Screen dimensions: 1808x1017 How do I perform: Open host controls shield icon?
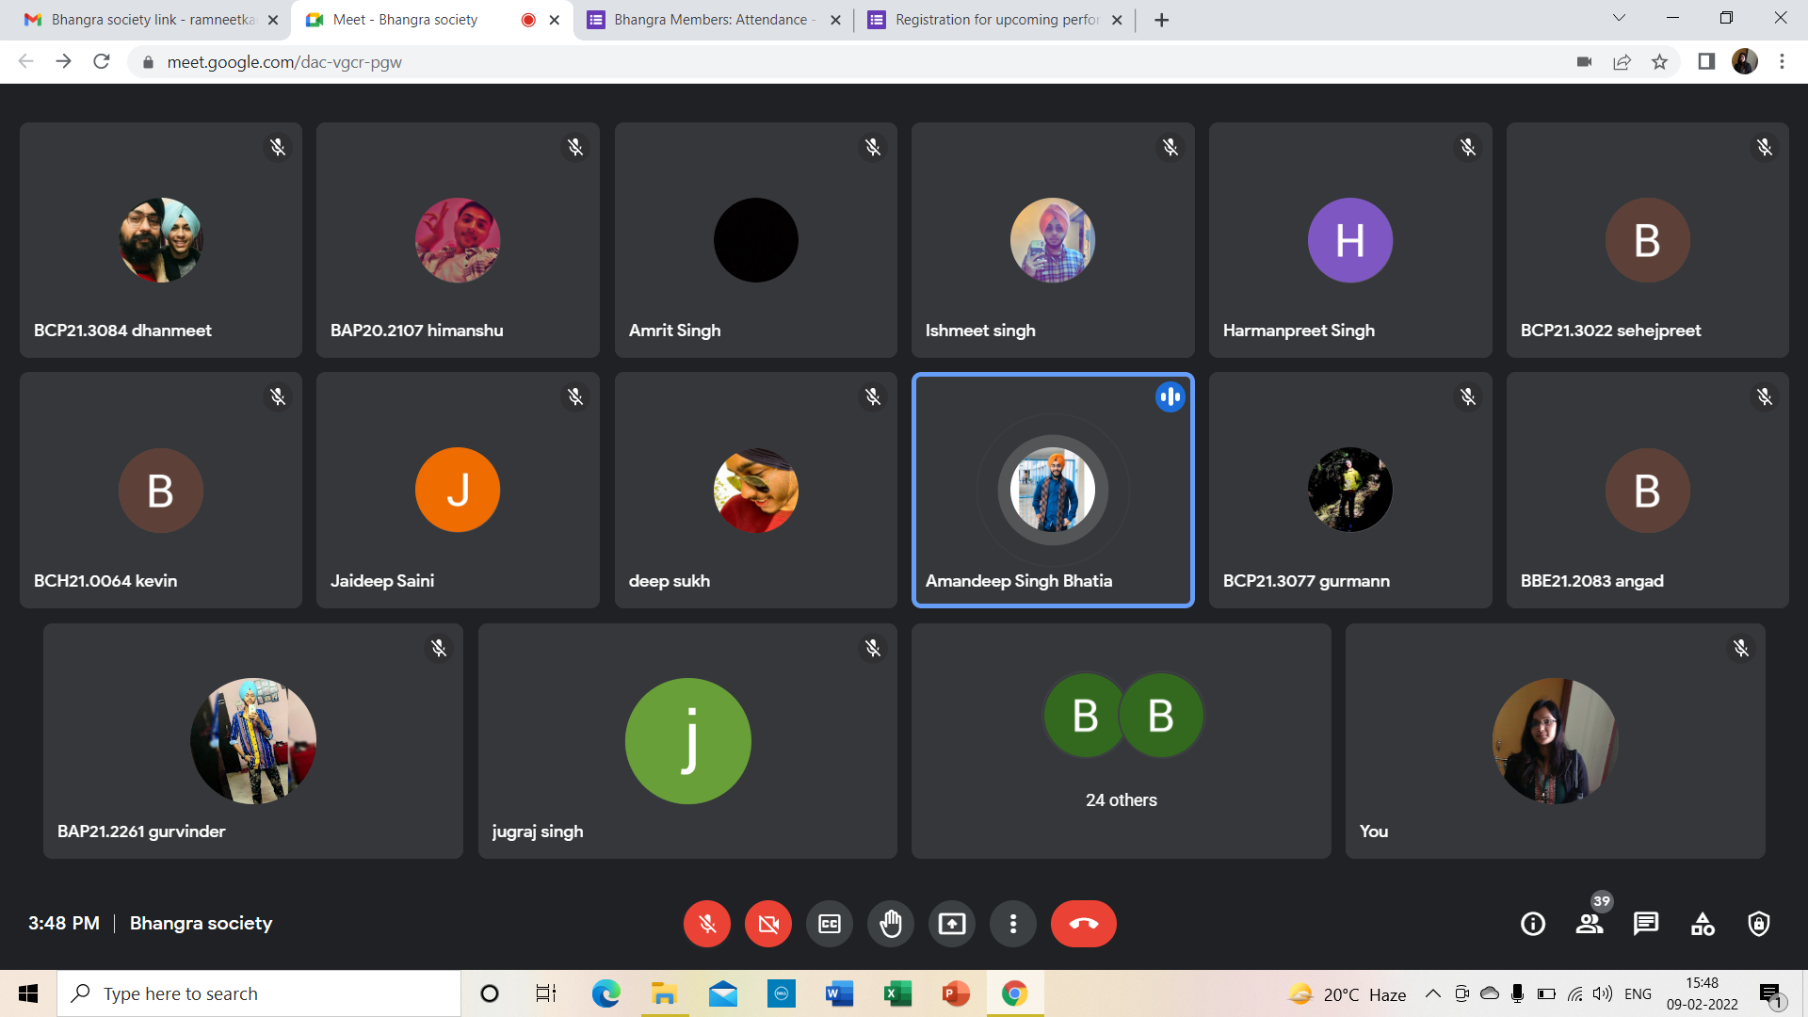pyautogui.click(x=1759, y=924)
